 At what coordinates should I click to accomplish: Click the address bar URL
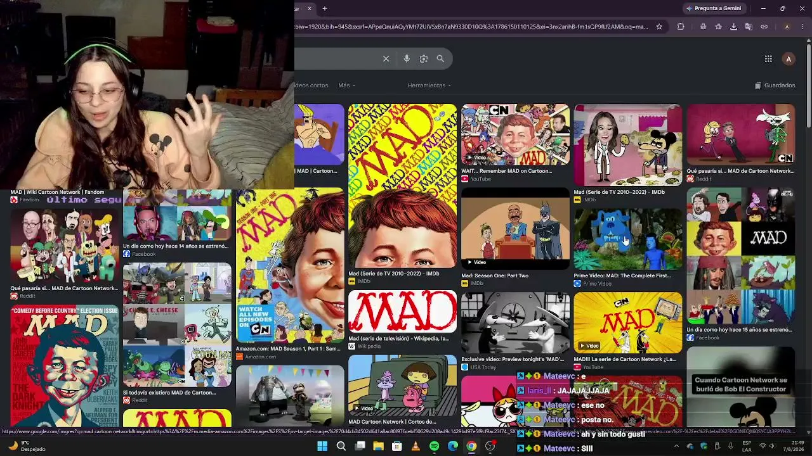(471, 27)
